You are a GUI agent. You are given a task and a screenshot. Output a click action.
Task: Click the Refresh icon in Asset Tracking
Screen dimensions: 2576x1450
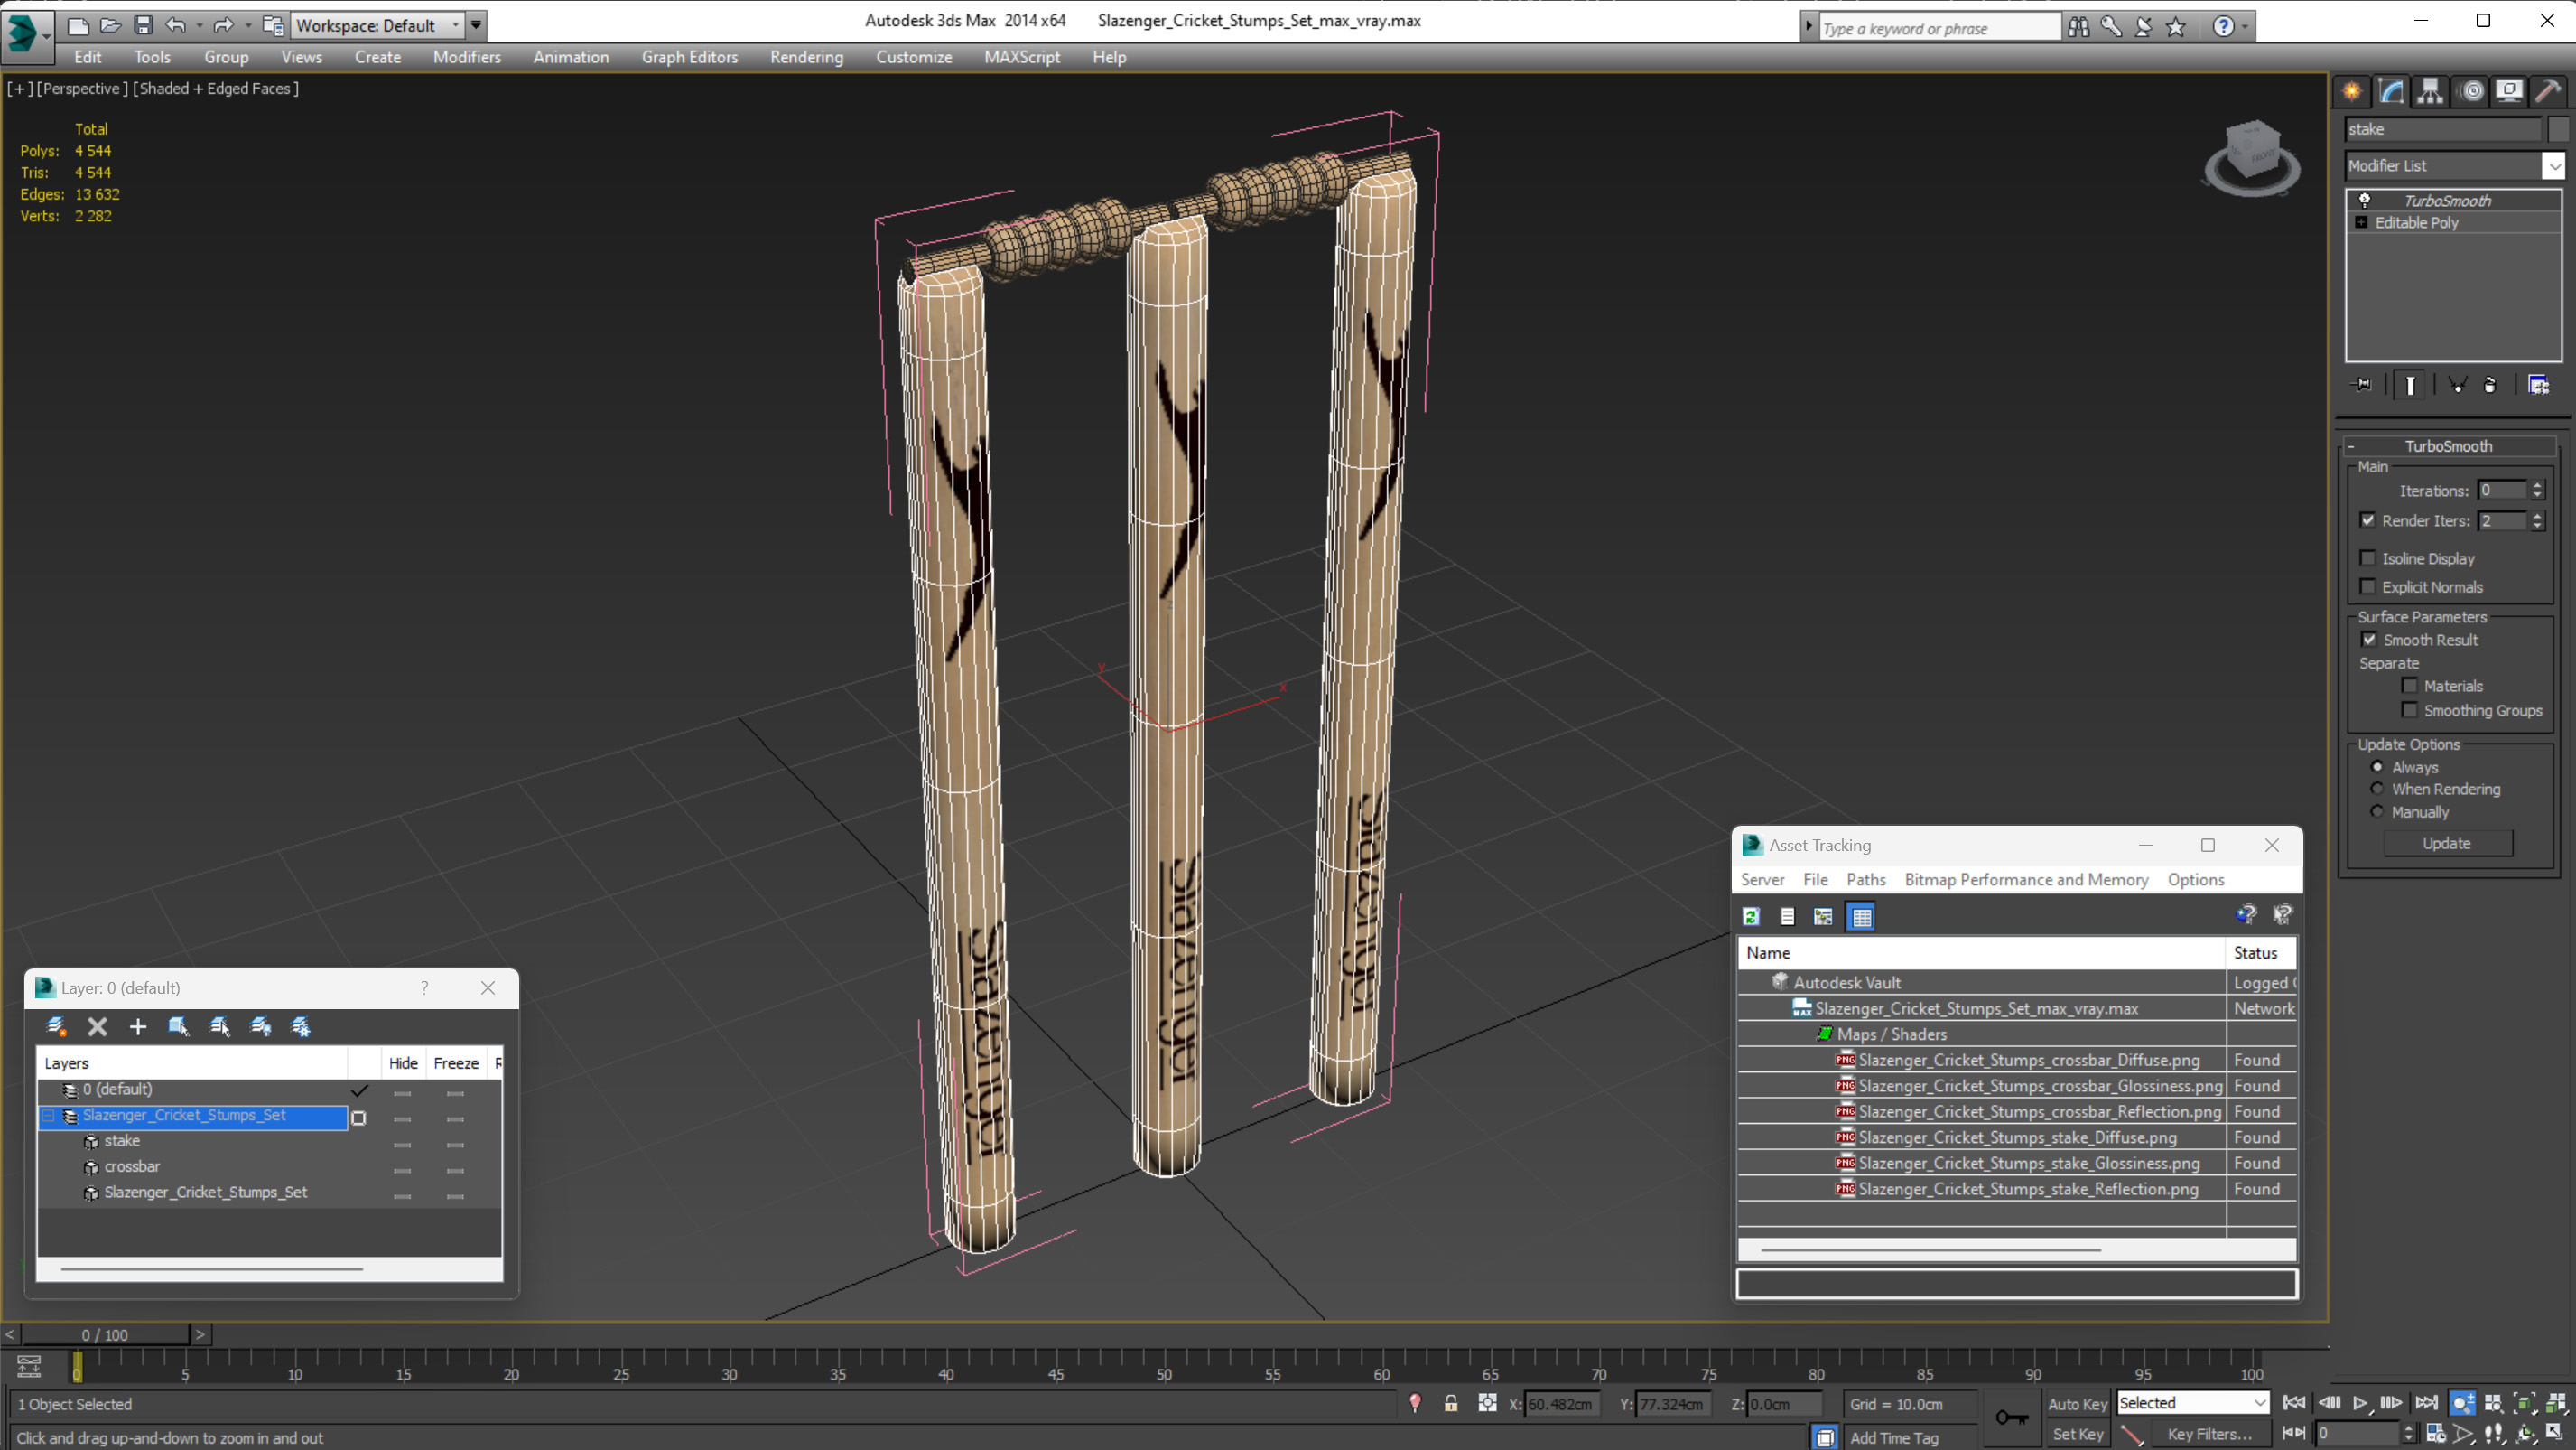tap(1751, 916)
